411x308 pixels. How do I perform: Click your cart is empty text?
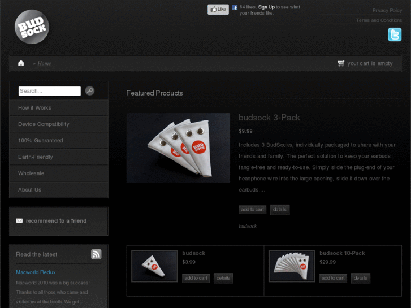point(370,63)
